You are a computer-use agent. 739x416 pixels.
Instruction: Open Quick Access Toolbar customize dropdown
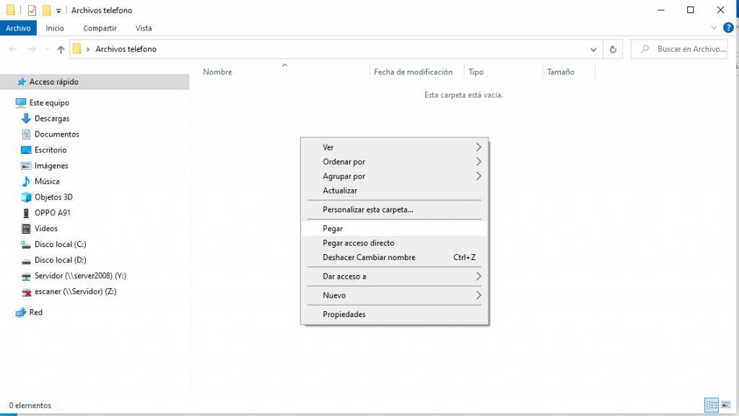58,11
